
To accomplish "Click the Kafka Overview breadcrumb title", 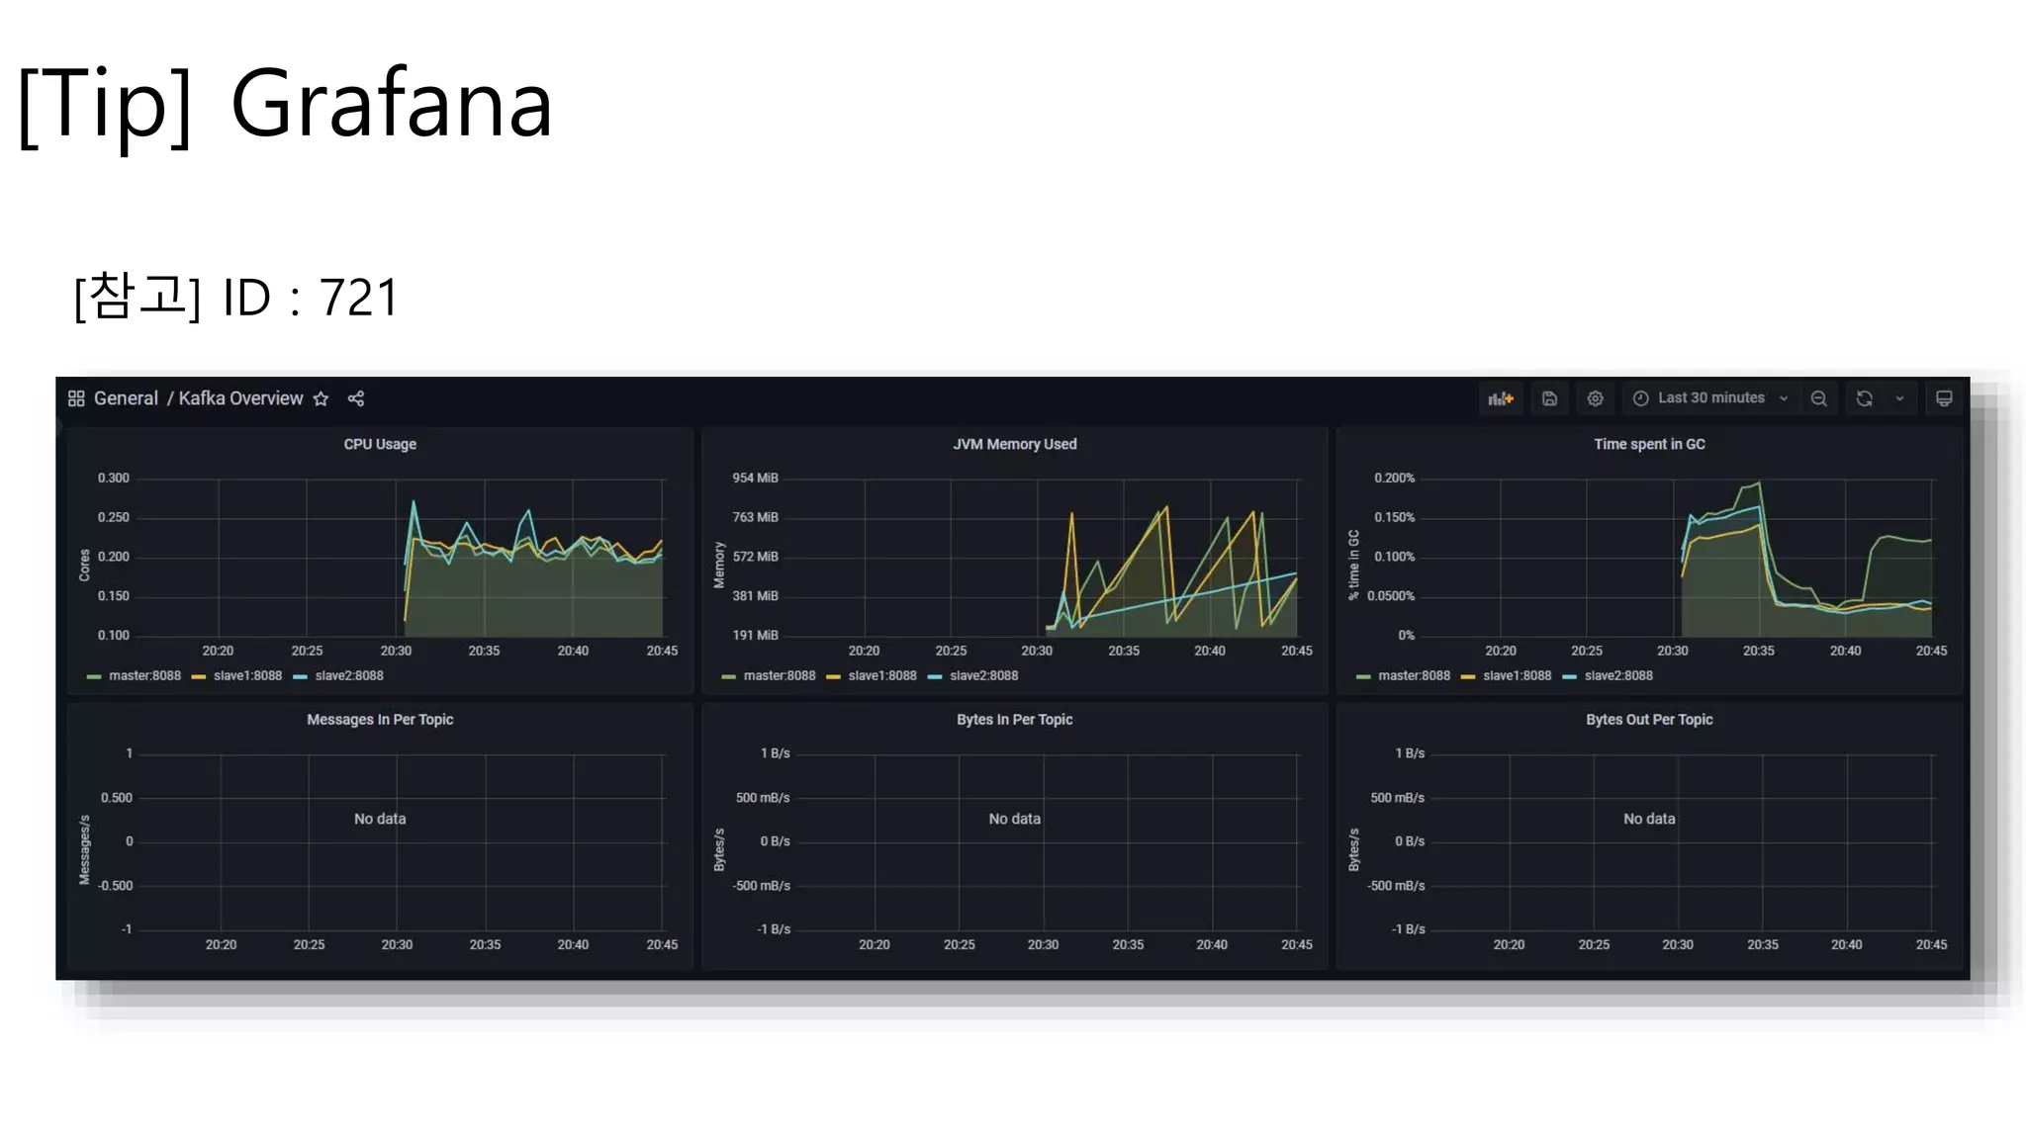I will pos(240,398).
